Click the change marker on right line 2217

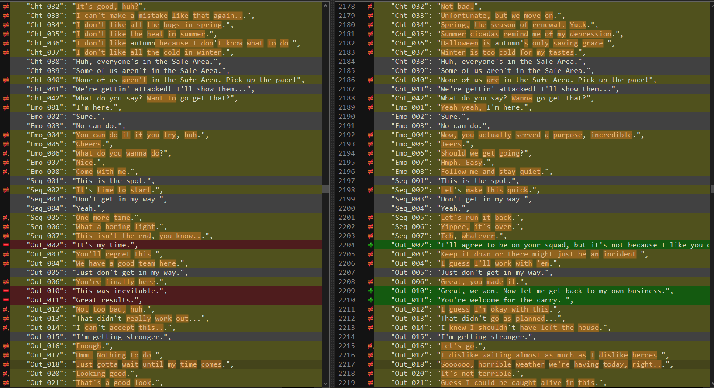370,364
